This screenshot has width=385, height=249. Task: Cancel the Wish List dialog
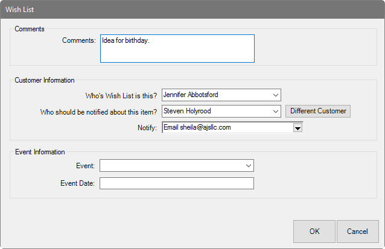pos(357,231)
